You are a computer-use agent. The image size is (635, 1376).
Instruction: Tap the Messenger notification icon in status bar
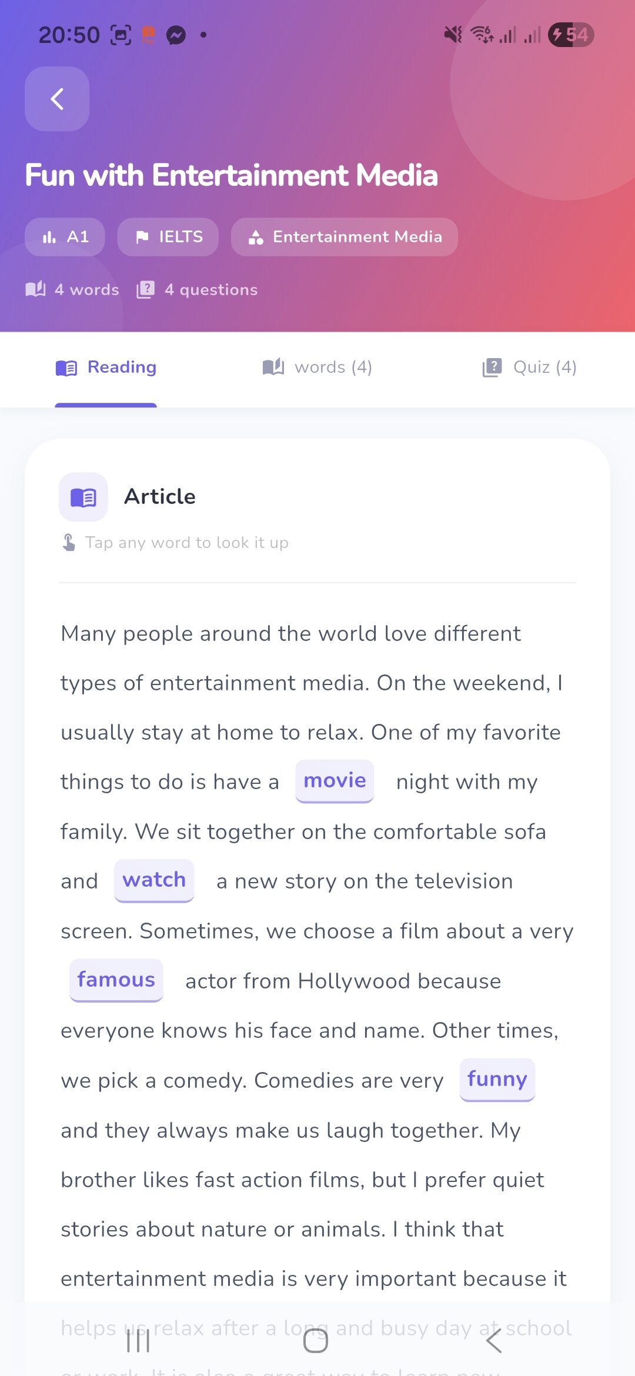pyautogui.click(x=176, y=35)
